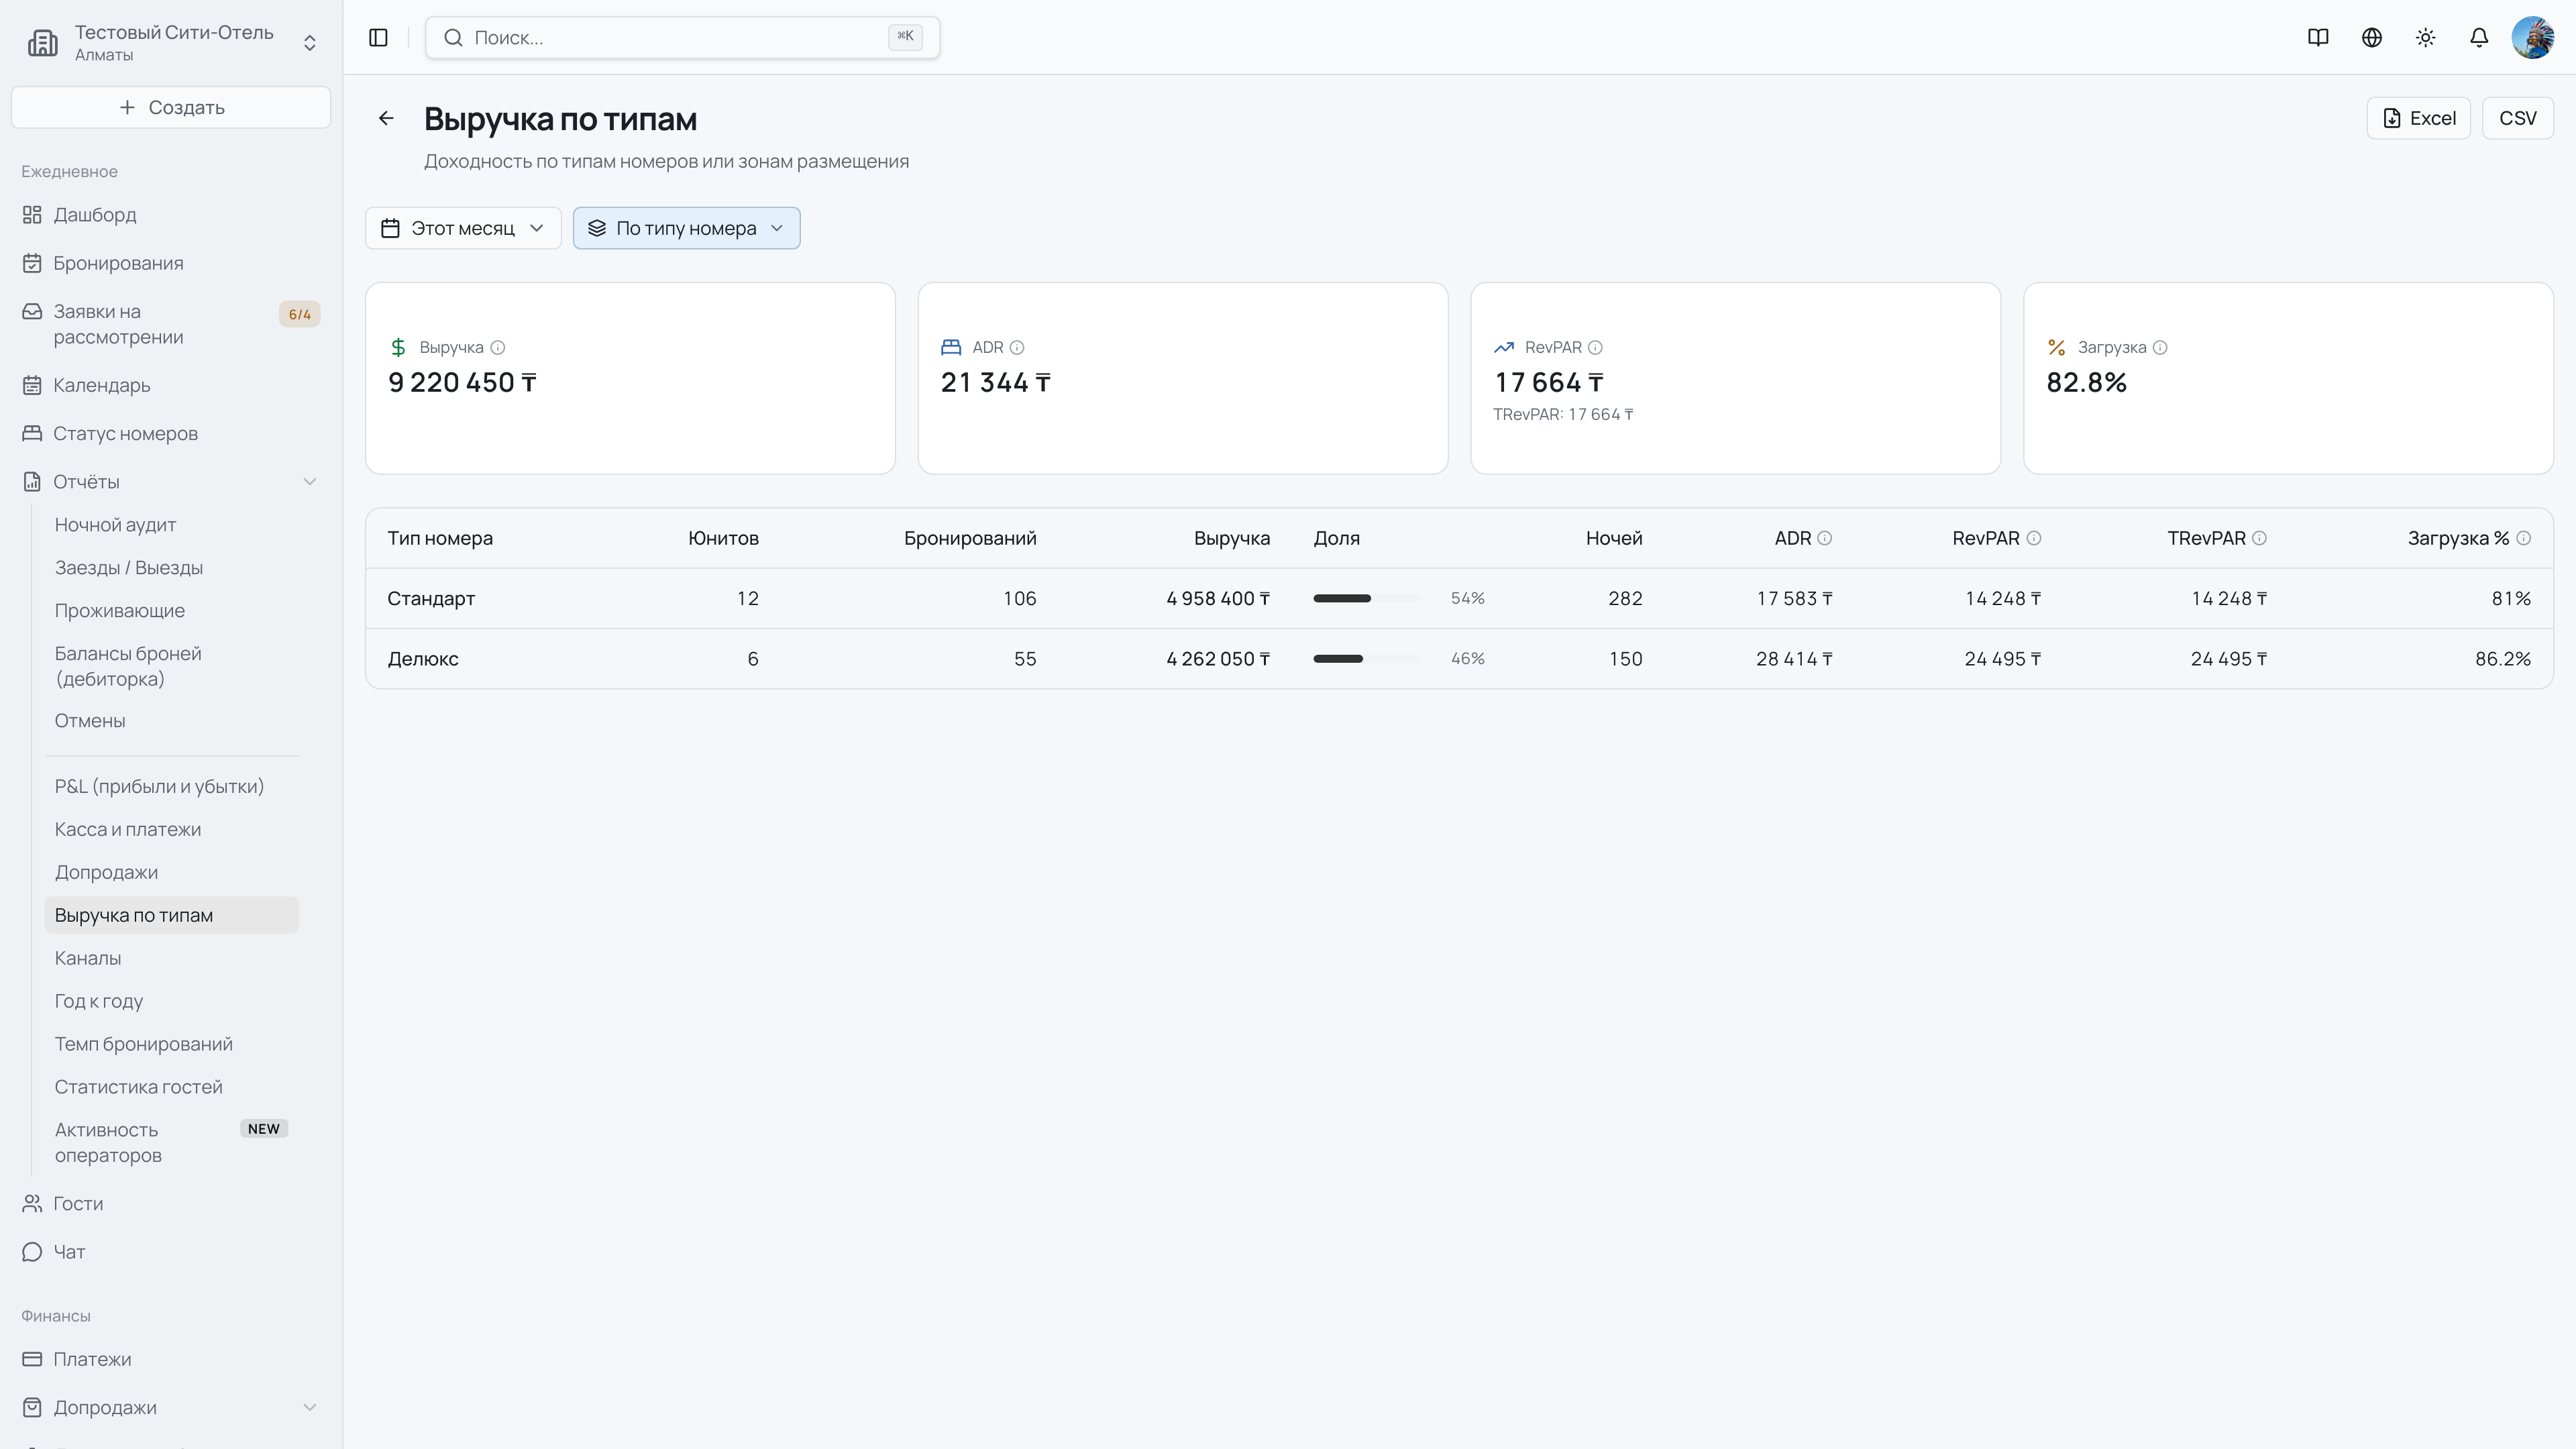Open Каналы report
The width and height of the screenshot is (2576, 1449).
(171, 958)
